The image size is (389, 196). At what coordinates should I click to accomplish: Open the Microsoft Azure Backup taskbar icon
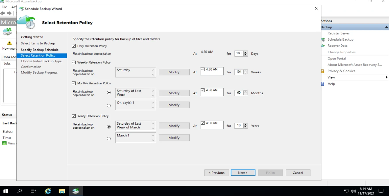76,191
